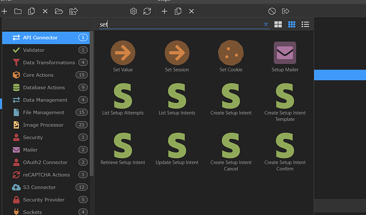Open the S3 Connector category
Screen dimensions: 366x215
tap(46, 187)
